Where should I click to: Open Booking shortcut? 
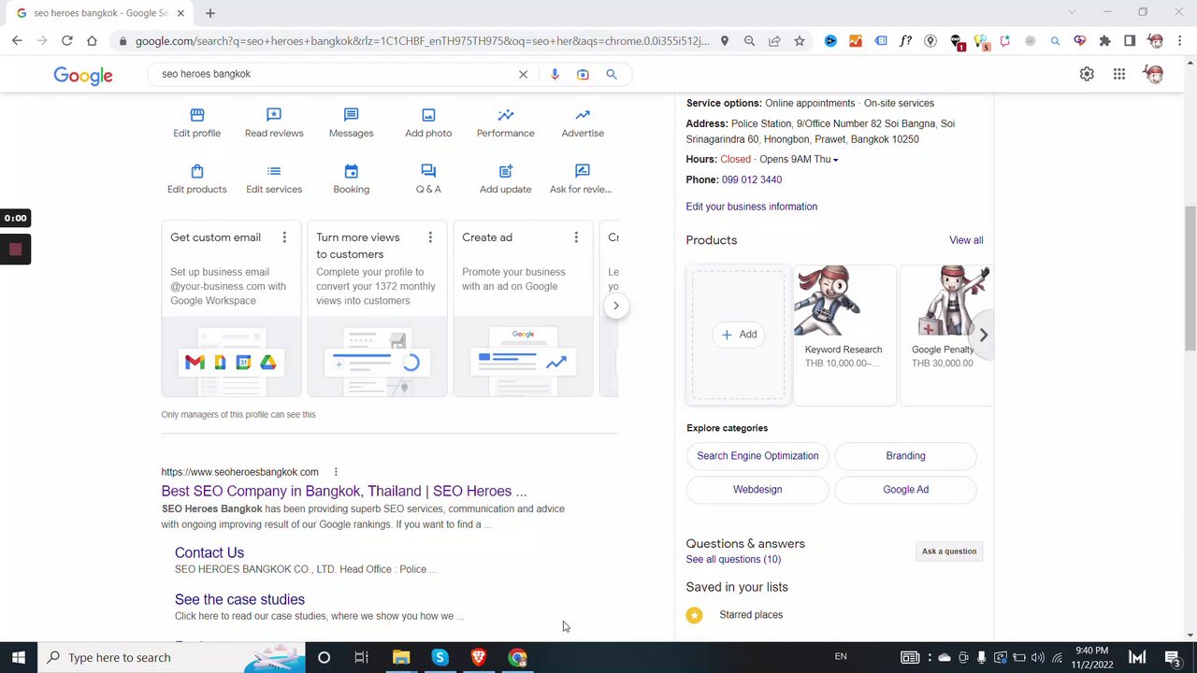point(351,179)
